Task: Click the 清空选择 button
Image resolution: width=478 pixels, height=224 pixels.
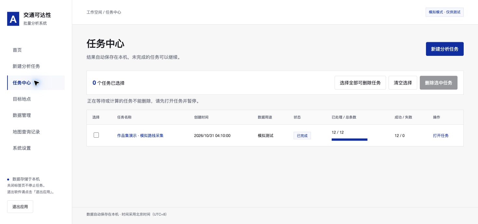Action: click(403, 83)
